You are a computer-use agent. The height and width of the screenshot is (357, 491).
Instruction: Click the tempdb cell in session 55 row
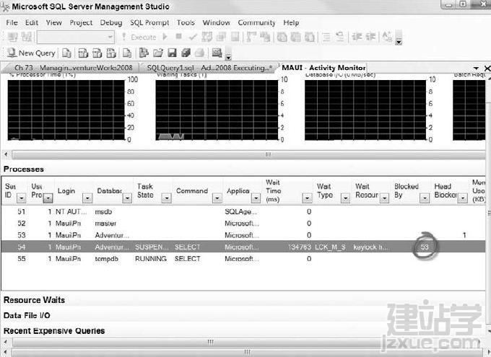pos(106,259)
